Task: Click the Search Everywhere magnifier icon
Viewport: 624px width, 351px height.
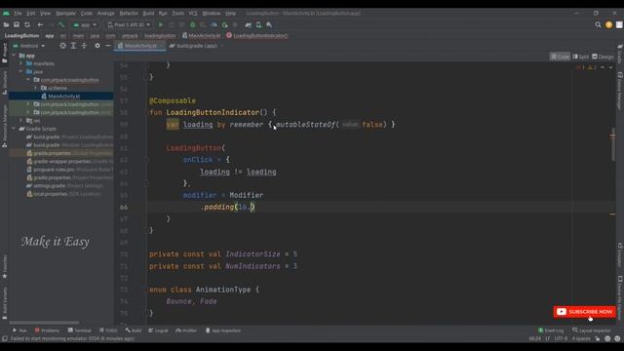Action: pyautogui.click(x=598, y=24)
